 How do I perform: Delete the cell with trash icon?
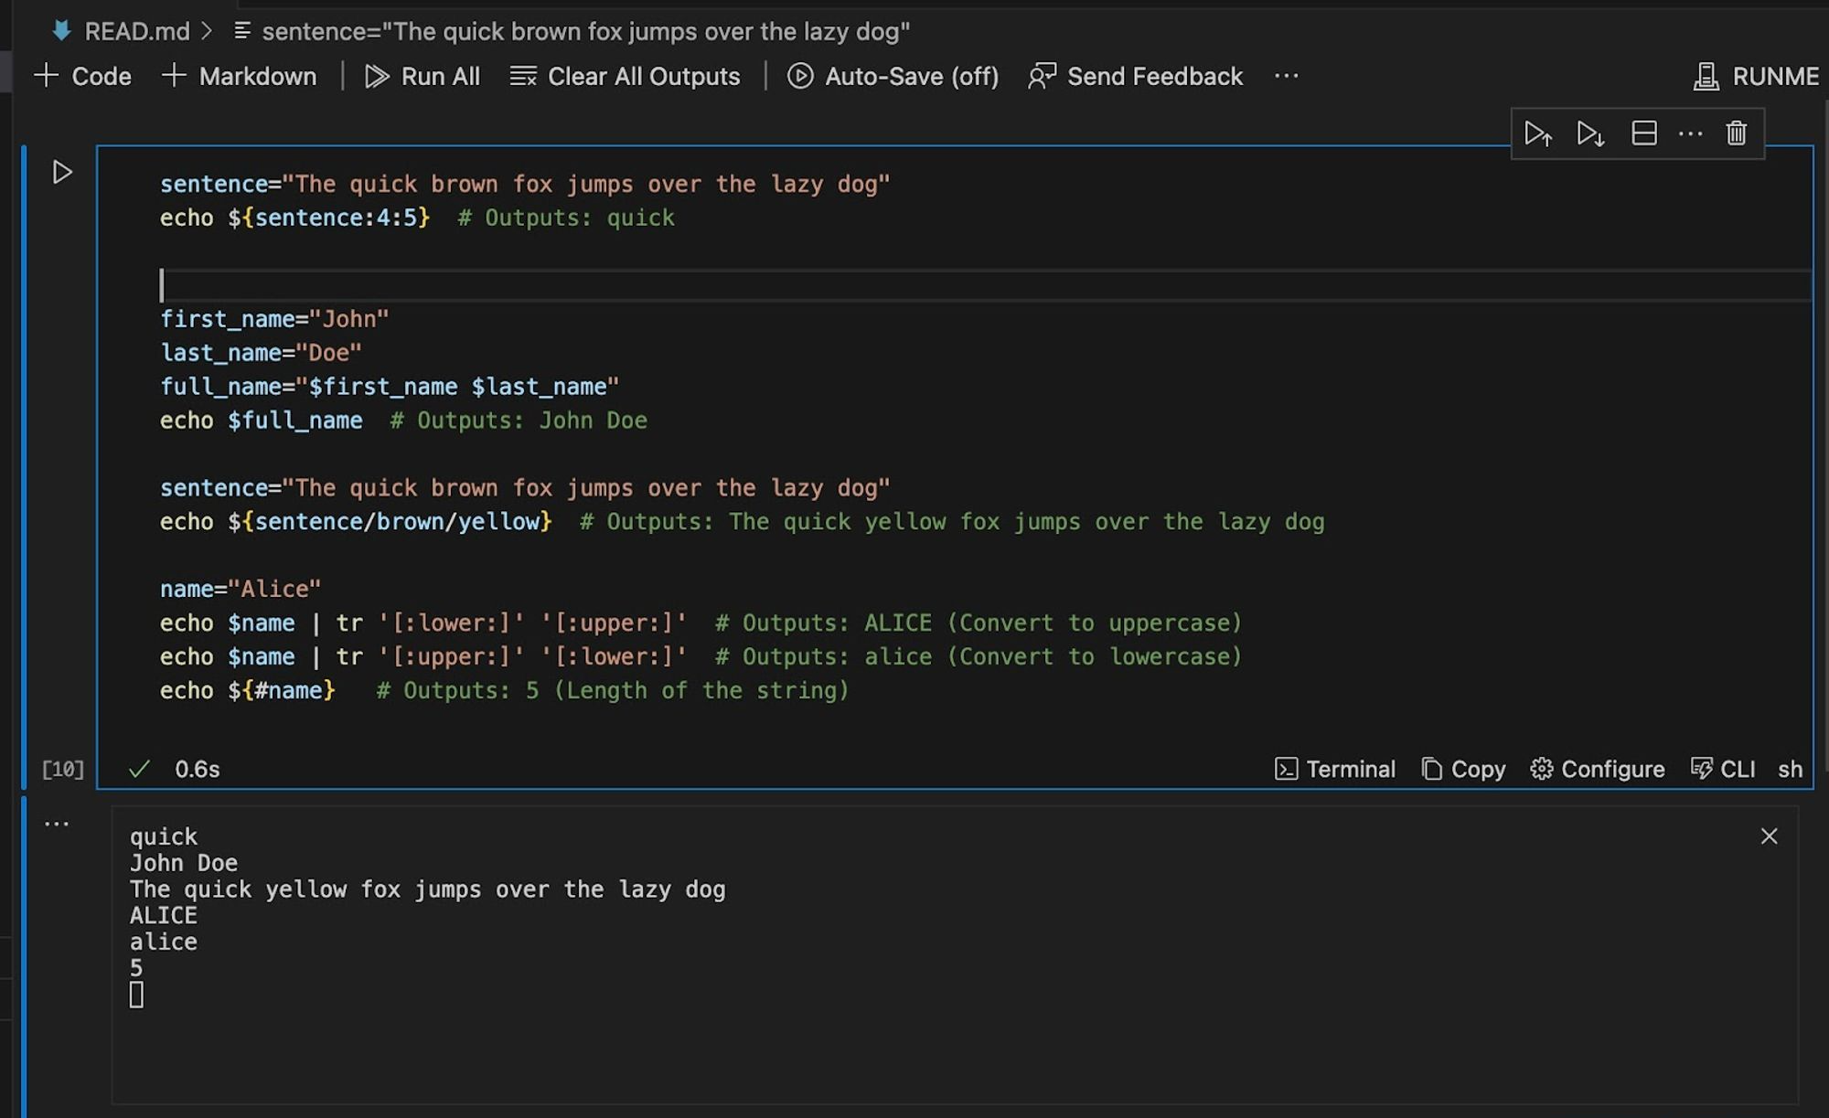(x=1736, y=133)
